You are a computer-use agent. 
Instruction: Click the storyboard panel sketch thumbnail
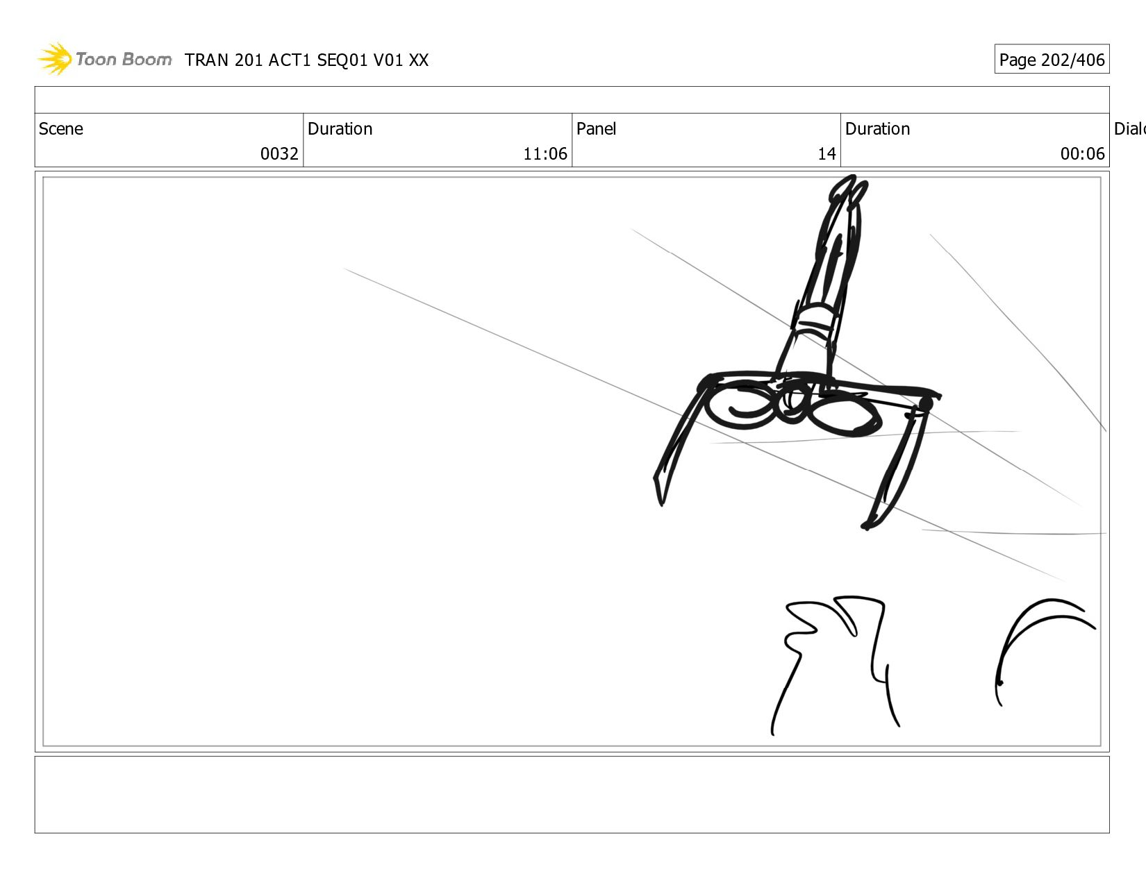[x=572, y=462]
